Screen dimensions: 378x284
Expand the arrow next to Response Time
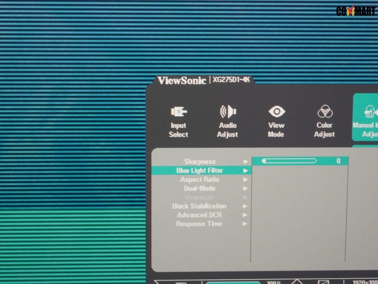coord(245,224)
